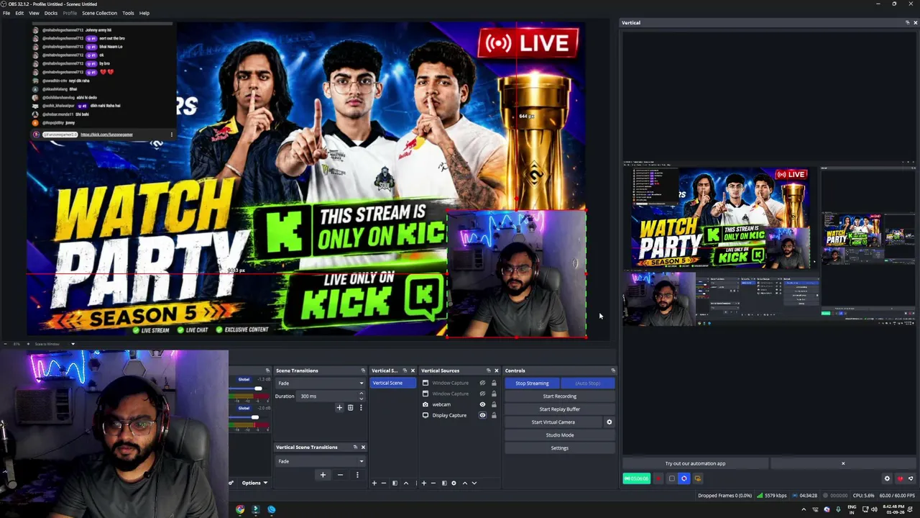Screen dimensions: 920x518
Task: Float the Vertical Sources dock
Action: click(x=488, y=371)
